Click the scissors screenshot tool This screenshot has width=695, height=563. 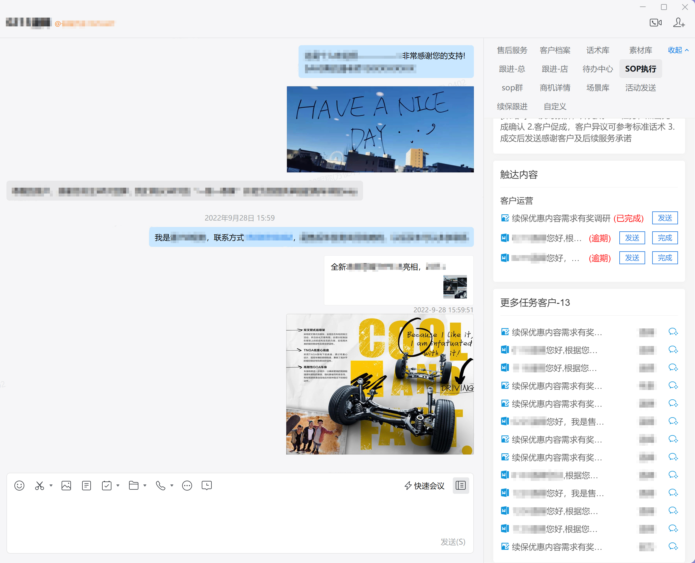40,486
